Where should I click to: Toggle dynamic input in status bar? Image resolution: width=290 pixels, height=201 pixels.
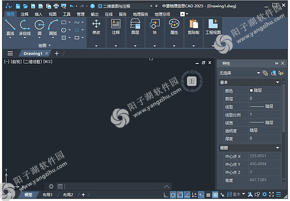[201, 195]
